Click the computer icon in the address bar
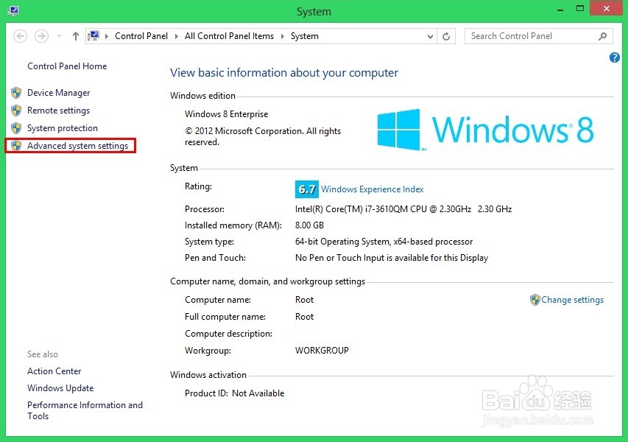628x442 pixels. 94,36
